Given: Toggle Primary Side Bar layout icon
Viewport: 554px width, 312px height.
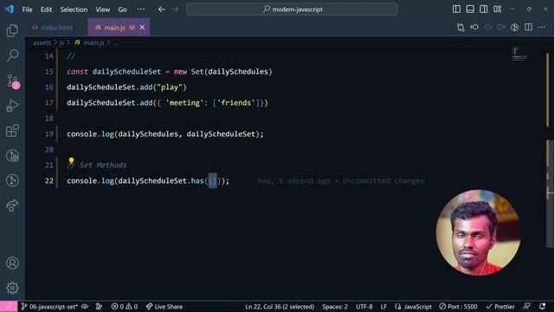Looking at the screenshot, I should [456, 10].
